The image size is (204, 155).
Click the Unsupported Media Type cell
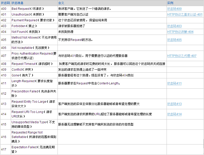click(x=33, y=124)
